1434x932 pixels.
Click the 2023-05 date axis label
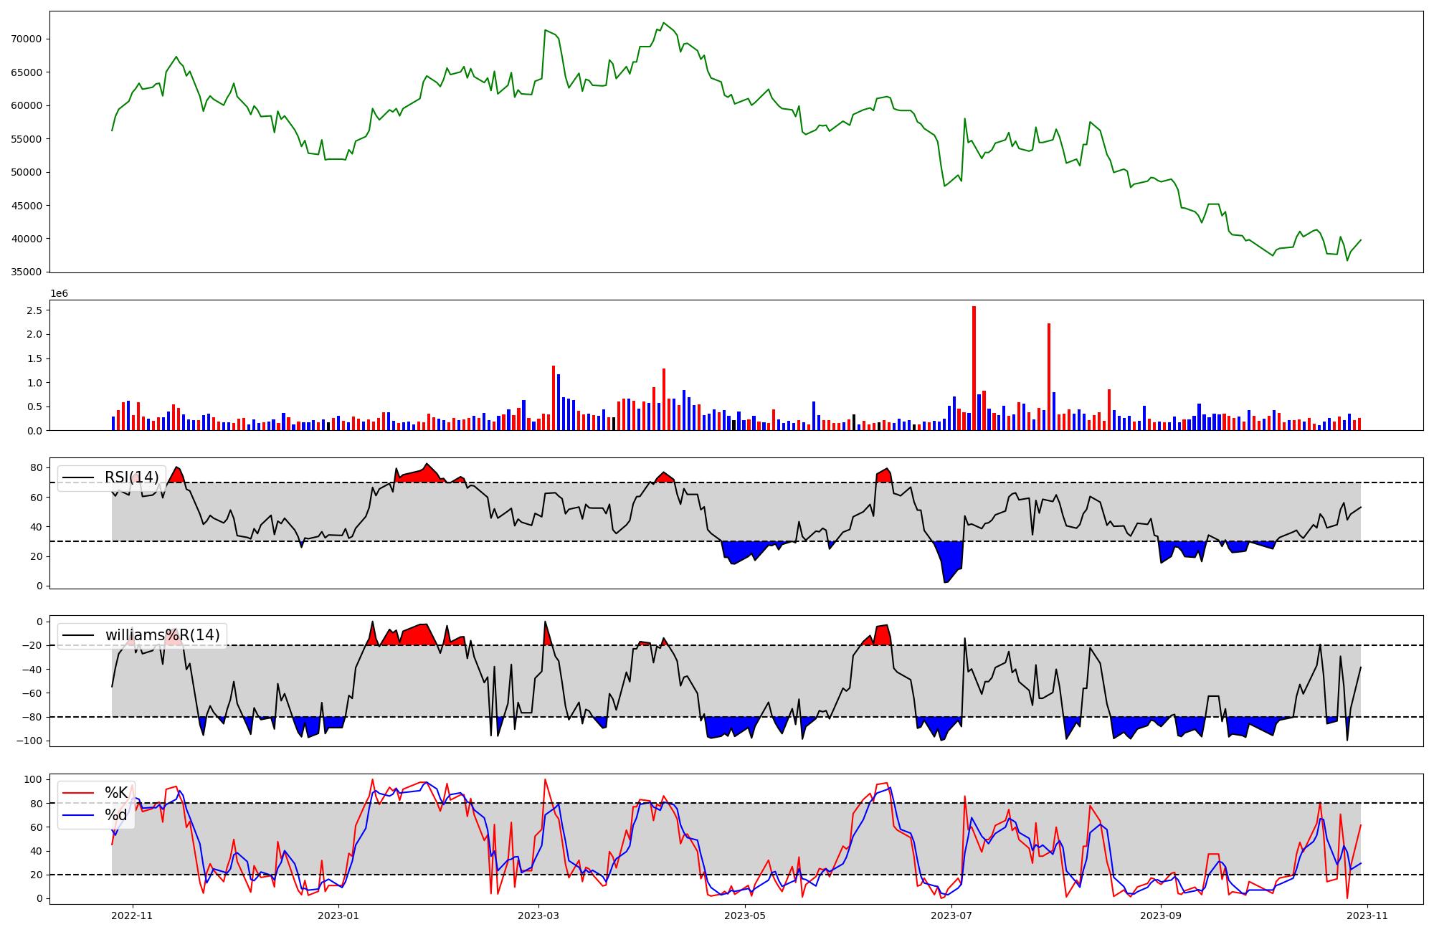[746, 916]
